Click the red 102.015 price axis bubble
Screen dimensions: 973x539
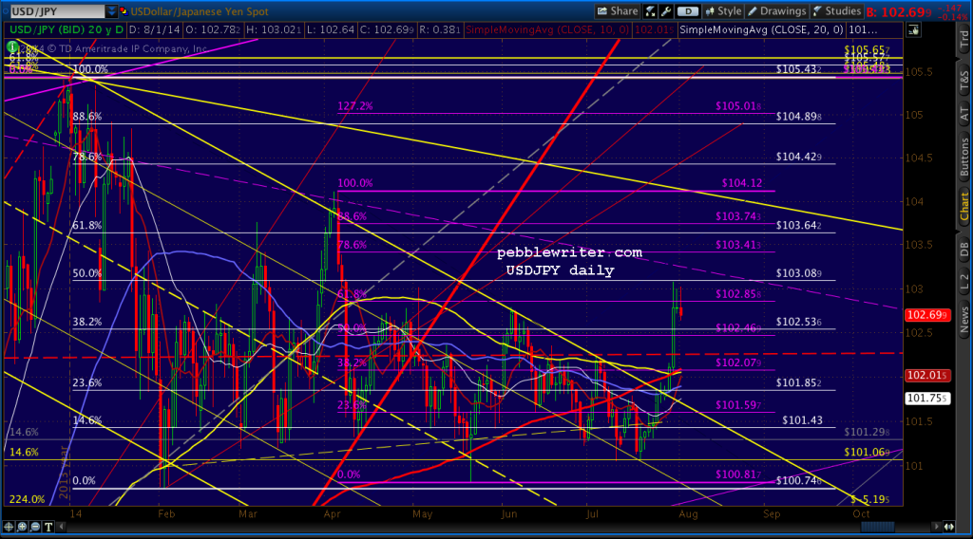926,376
